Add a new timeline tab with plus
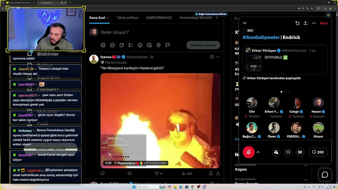338x190 pixels. pyautogui.click(x=217, y=18)
